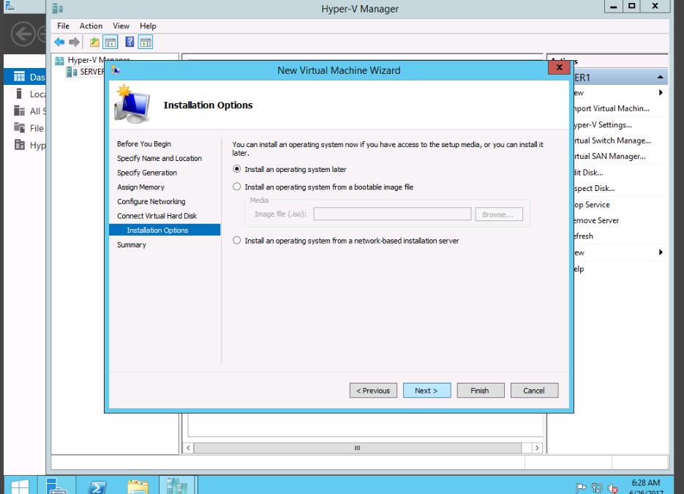684x494 pixels.
Task: Click Import Virtual Machine action
Action: (x=611, y=108)
